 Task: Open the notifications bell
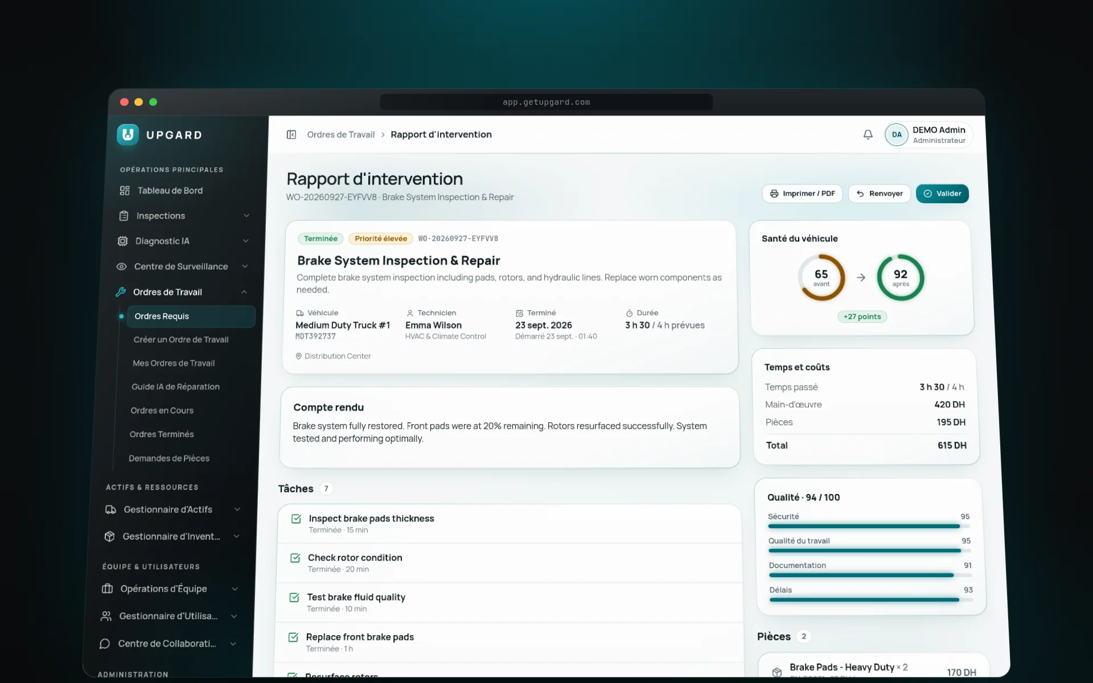pyautogui.click(x=868, y=134)
